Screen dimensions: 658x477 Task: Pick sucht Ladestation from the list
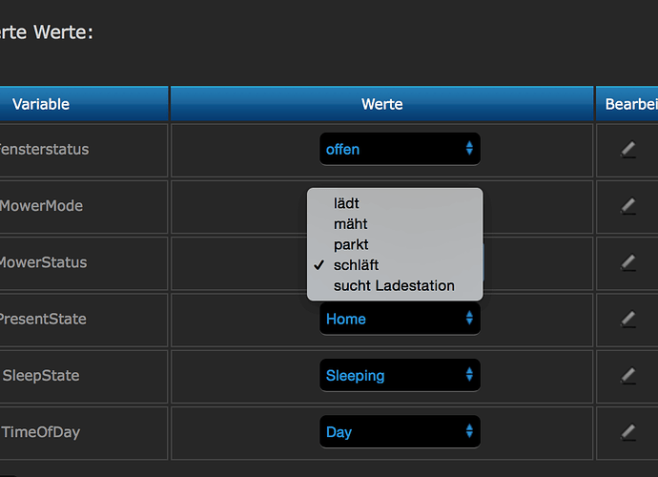click(x=394, y=285)
